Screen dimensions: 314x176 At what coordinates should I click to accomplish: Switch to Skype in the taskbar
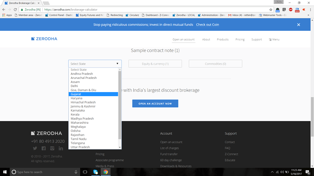coord(96,172)
